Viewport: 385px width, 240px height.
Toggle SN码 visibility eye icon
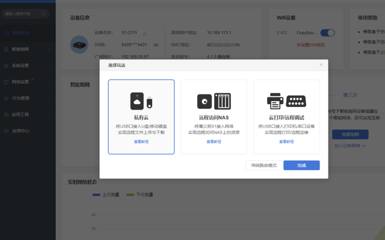[x=156, y=45]
